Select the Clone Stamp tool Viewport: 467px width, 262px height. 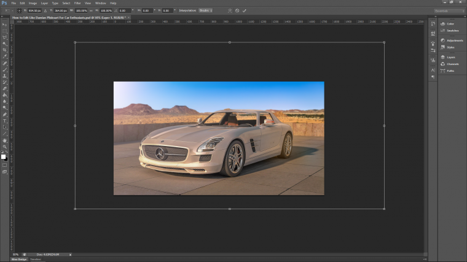4,76
